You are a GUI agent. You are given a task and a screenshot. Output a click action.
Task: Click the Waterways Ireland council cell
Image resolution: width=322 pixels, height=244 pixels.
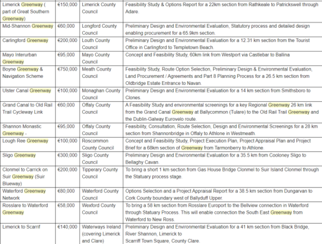tap(101, 234)
